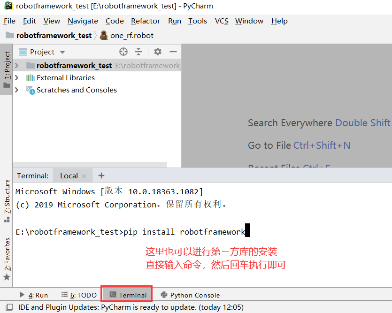Expand the robotframework_test tree node

pyautogui.click(x=17, y=65)
